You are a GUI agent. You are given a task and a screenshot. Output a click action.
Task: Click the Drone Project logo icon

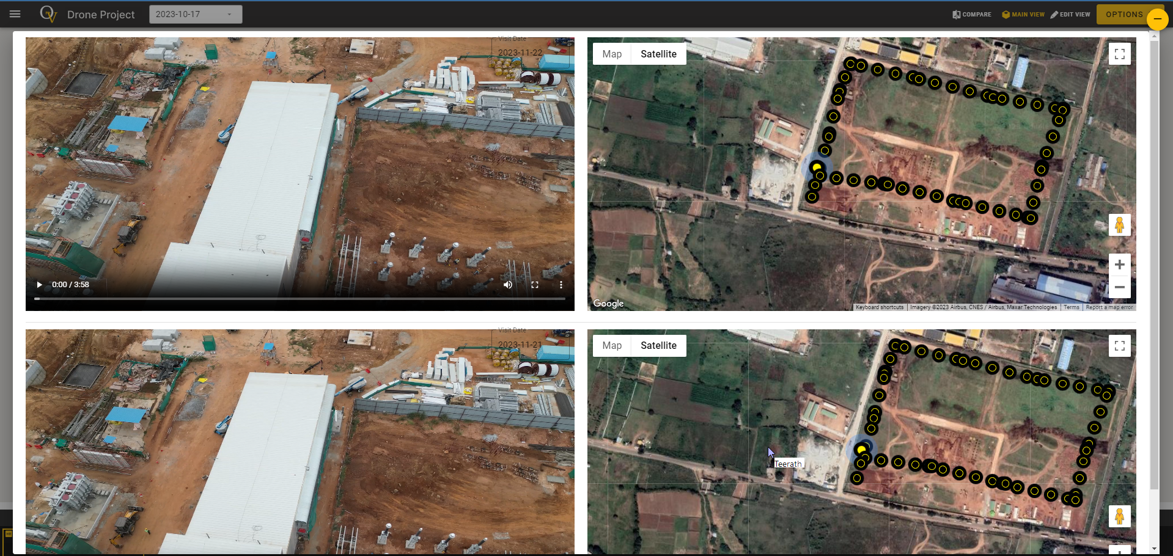48,13
